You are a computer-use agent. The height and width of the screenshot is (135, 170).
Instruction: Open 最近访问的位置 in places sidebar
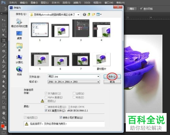pyautogui.click(x=19, y=23)
